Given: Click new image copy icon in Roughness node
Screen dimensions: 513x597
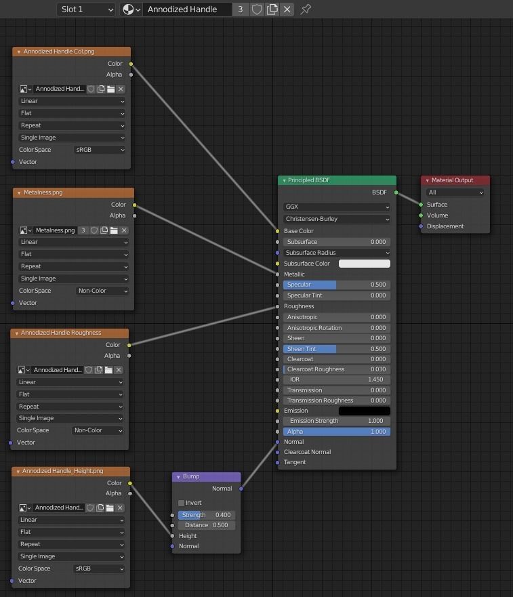Looking at the screenshot, I should tap(99, 370).
